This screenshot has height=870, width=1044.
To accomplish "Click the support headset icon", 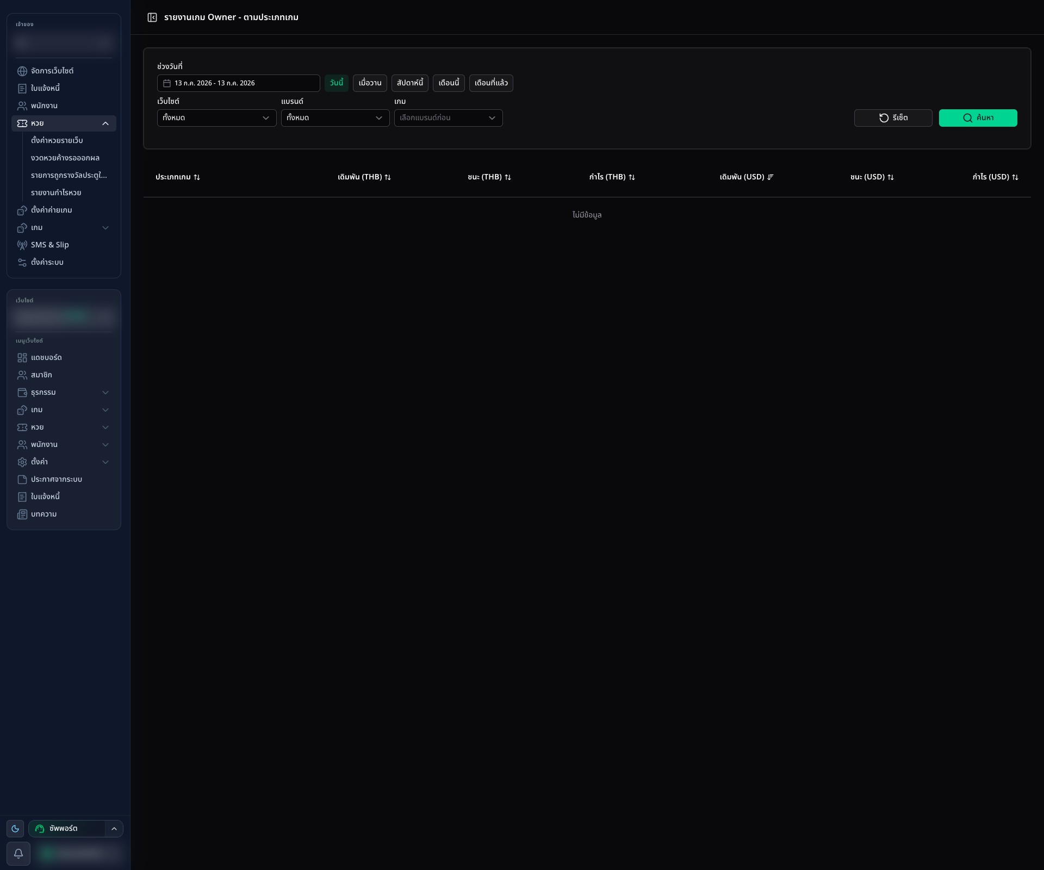I will 40,829.
